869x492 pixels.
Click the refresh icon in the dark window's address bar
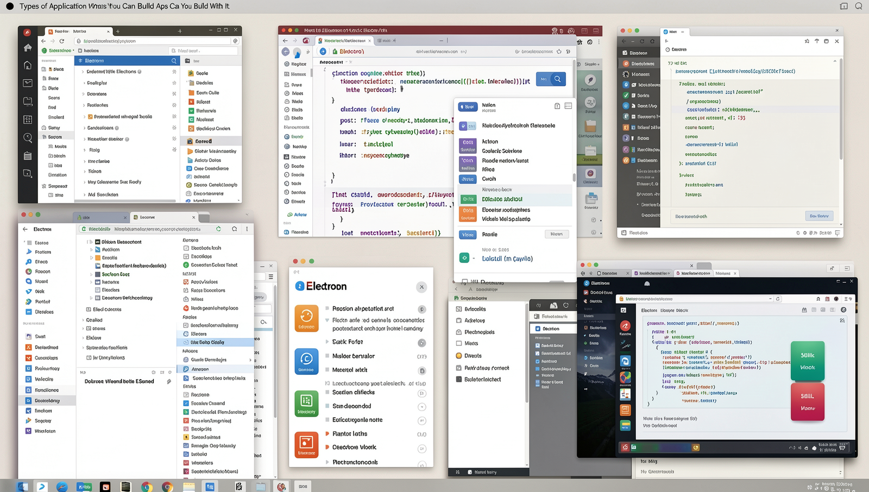coord(778,299)
